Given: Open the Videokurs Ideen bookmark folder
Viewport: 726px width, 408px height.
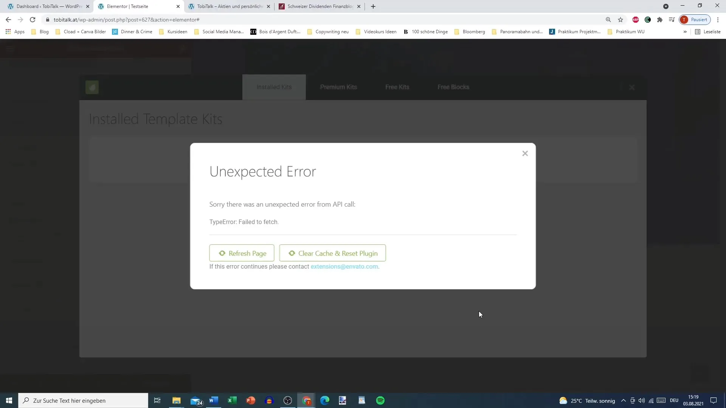Looking at the screenshot, I should point(376,32).
